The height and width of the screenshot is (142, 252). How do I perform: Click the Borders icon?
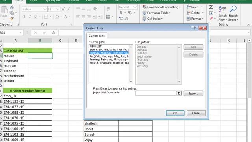pyautogui.click(x=46, y=17)
